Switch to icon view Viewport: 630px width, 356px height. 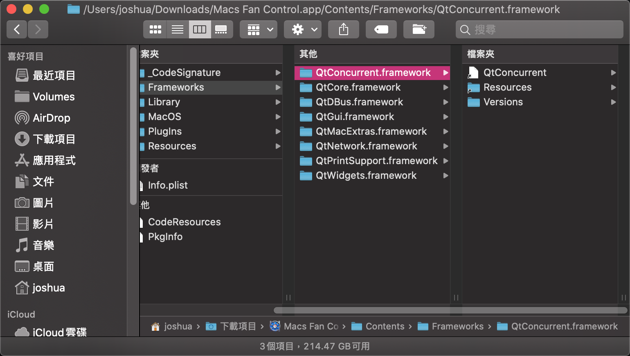[x=155, y=29]
